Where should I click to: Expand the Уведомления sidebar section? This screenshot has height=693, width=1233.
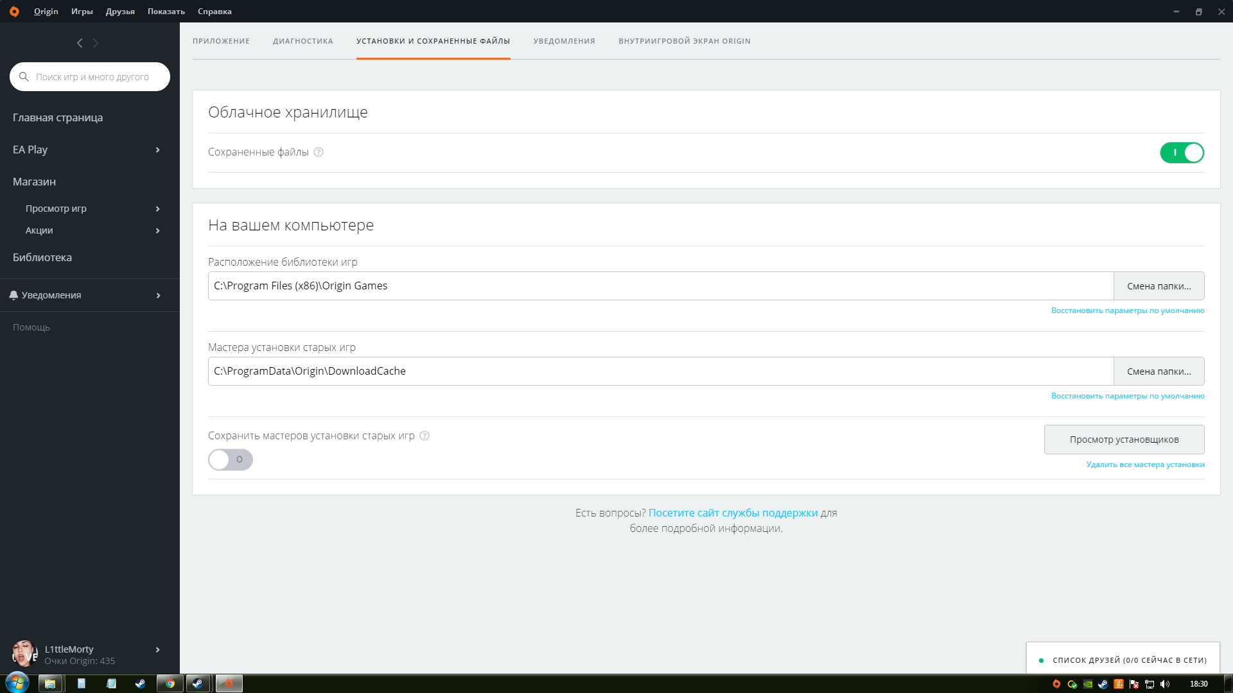pyautogui.click(x=157, y=296)
